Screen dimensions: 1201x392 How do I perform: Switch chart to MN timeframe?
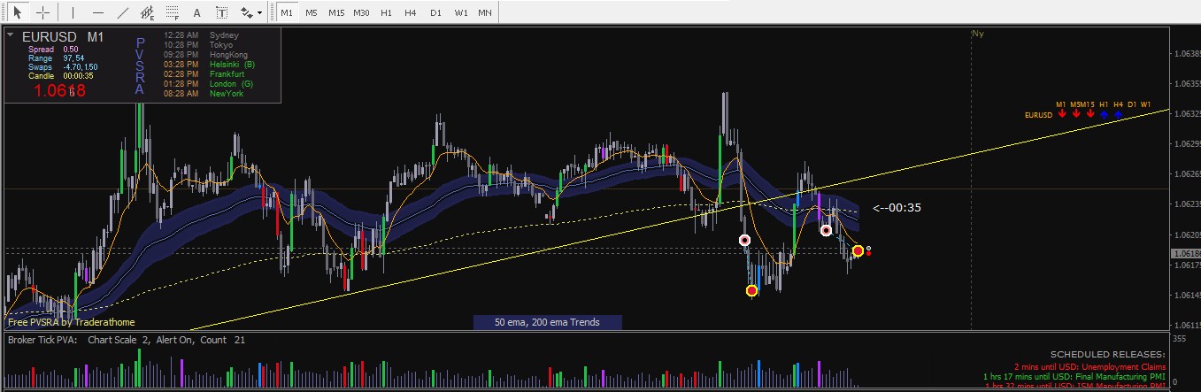(x=485, y=13)
